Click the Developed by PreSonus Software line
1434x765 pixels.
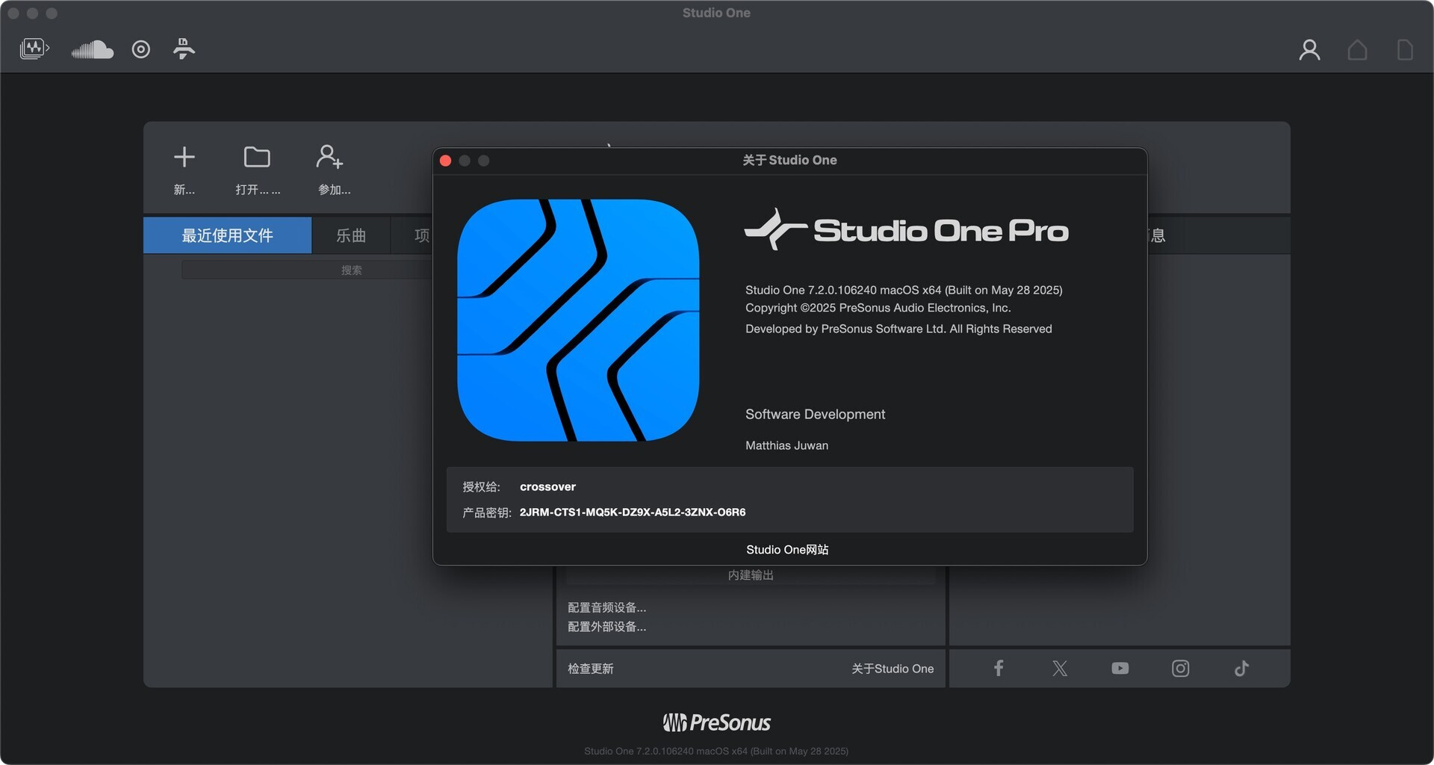(898, 329)
